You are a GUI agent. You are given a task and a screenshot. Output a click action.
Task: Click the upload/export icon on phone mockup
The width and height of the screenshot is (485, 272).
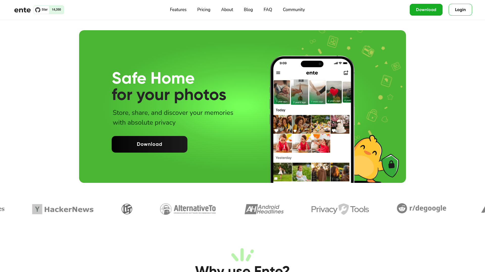(x=346, y=73)
